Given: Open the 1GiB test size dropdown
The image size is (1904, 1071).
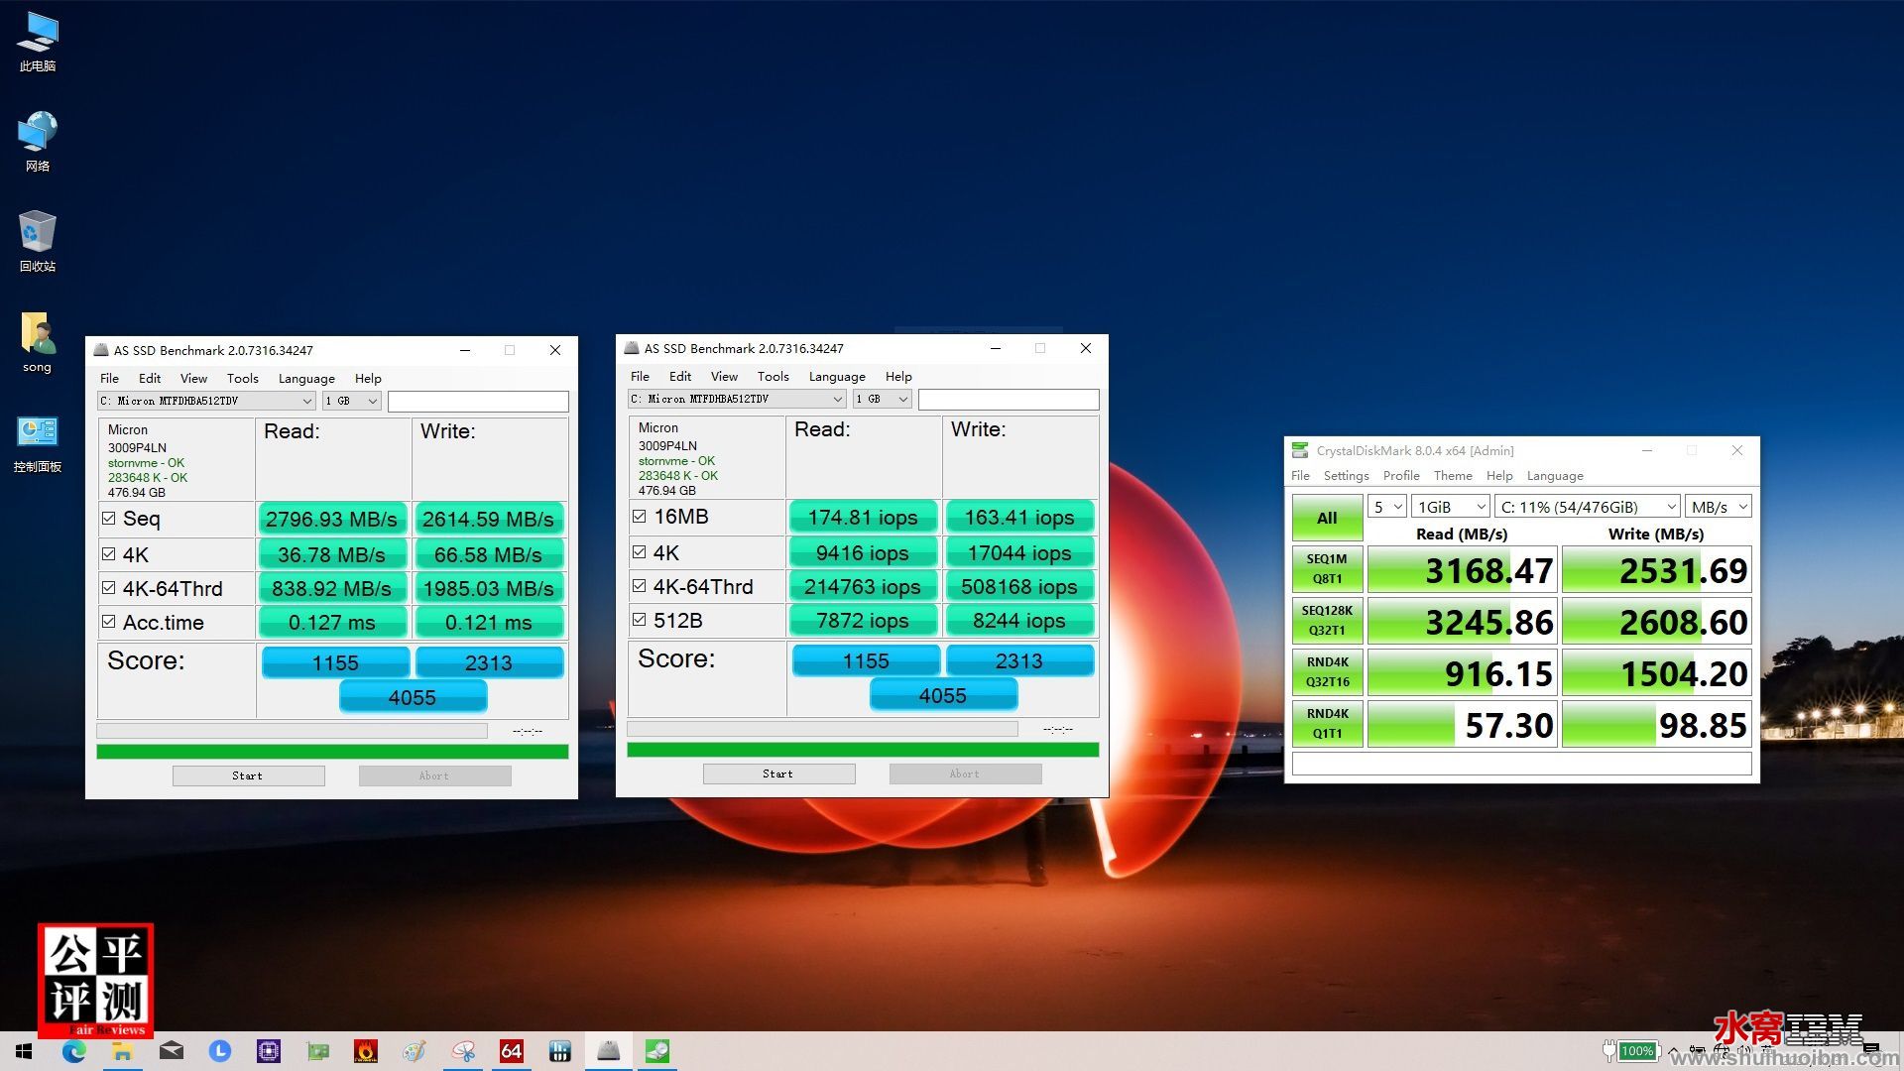Looking at the screenshot, I should [x=1451, y=507].
